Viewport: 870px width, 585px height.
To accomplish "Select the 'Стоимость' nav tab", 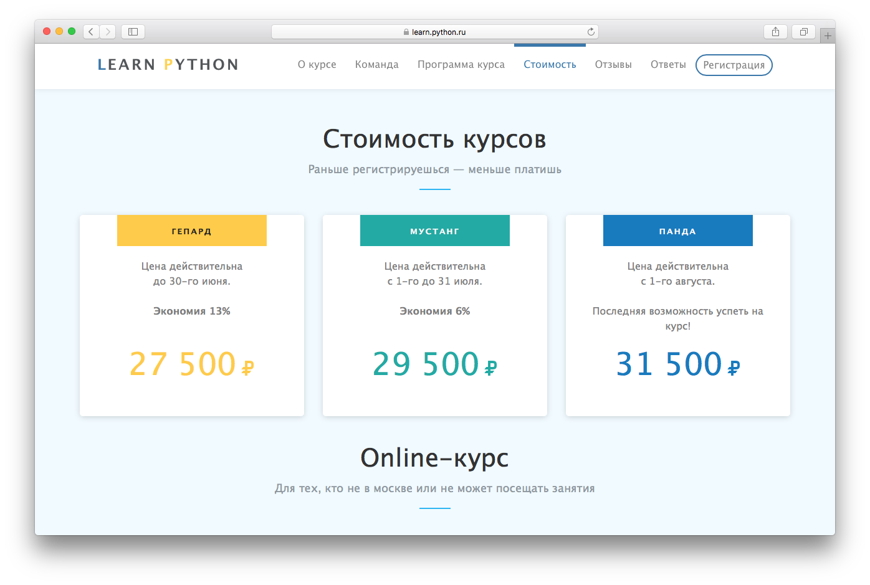I will pyautogui.click(x=550, y=65).
